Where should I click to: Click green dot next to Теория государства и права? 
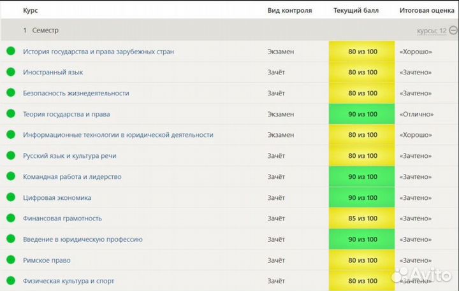[x=10, y=114]
